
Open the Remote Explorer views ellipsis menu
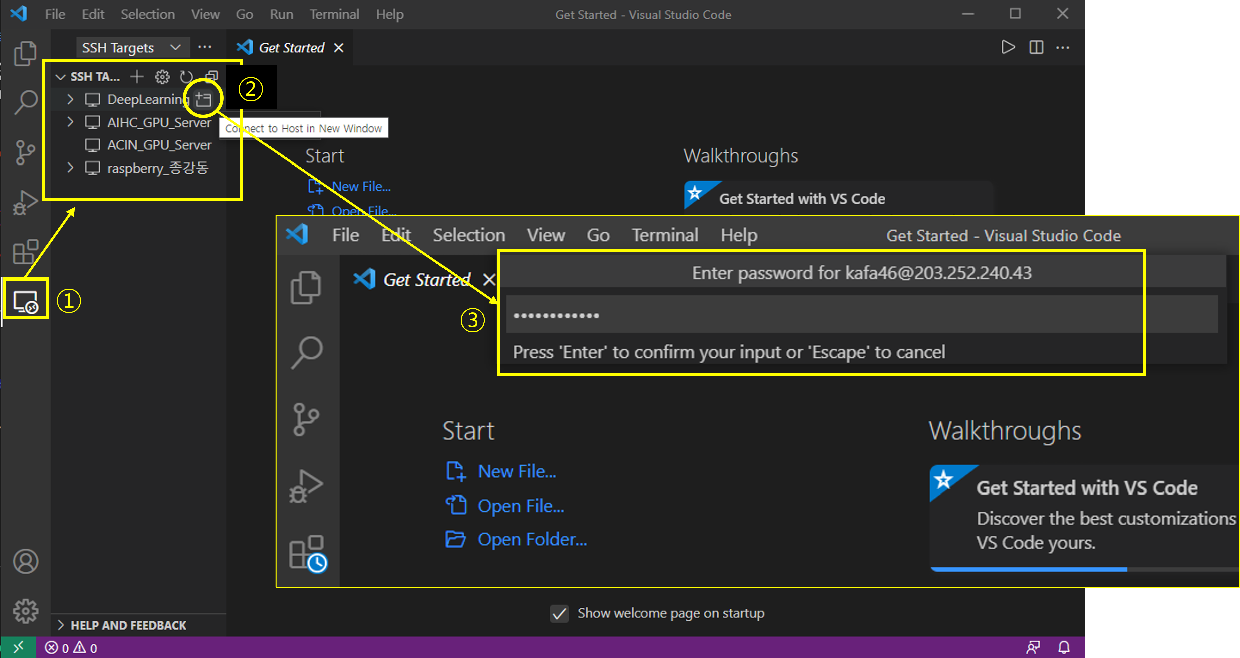click(x=205, y=47)
